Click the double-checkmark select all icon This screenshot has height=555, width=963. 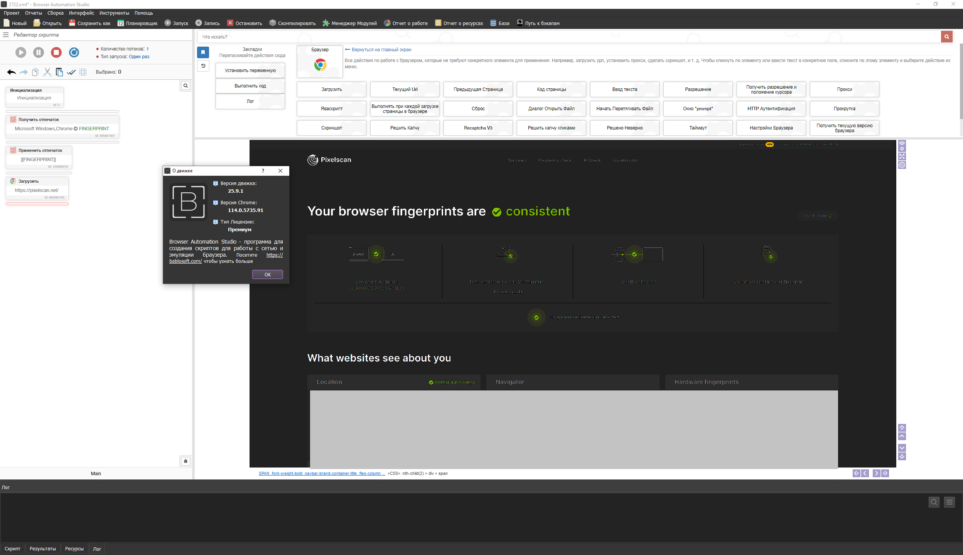point(71,72)
